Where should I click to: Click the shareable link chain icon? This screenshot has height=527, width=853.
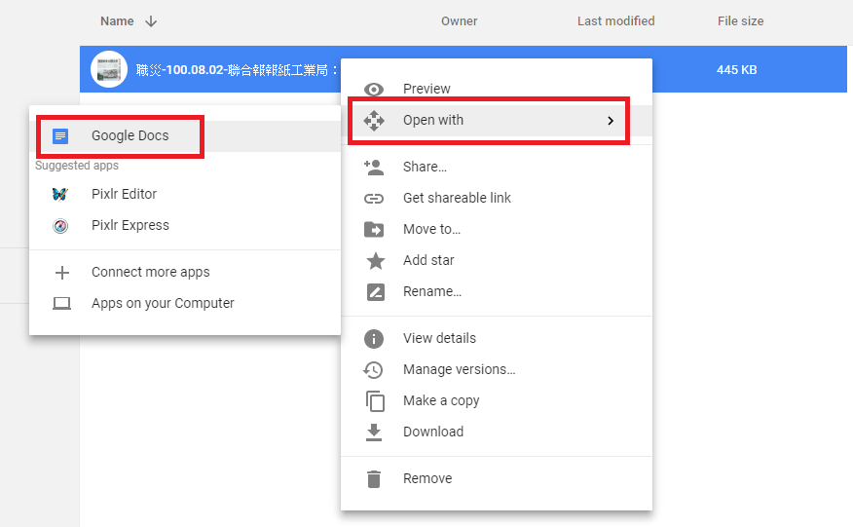[x=374, y=199]
